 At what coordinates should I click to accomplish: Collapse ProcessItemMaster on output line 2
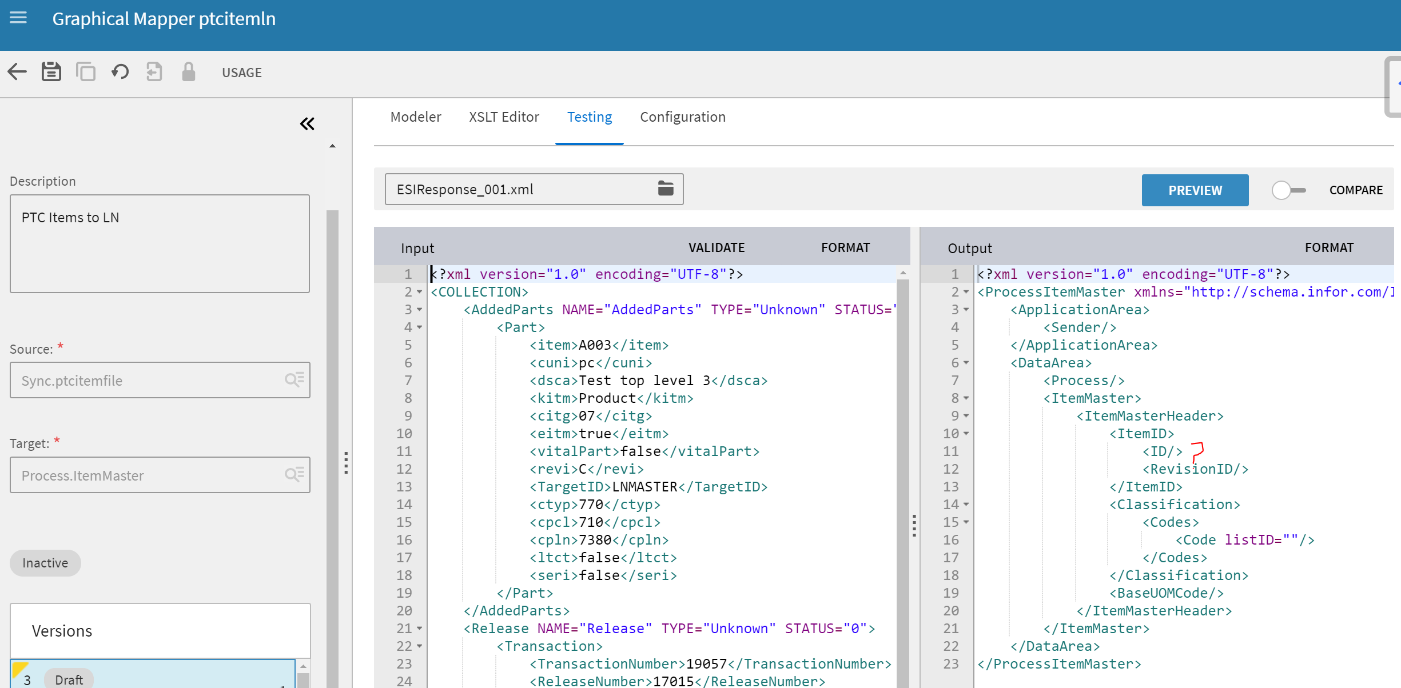coord(966,293)
